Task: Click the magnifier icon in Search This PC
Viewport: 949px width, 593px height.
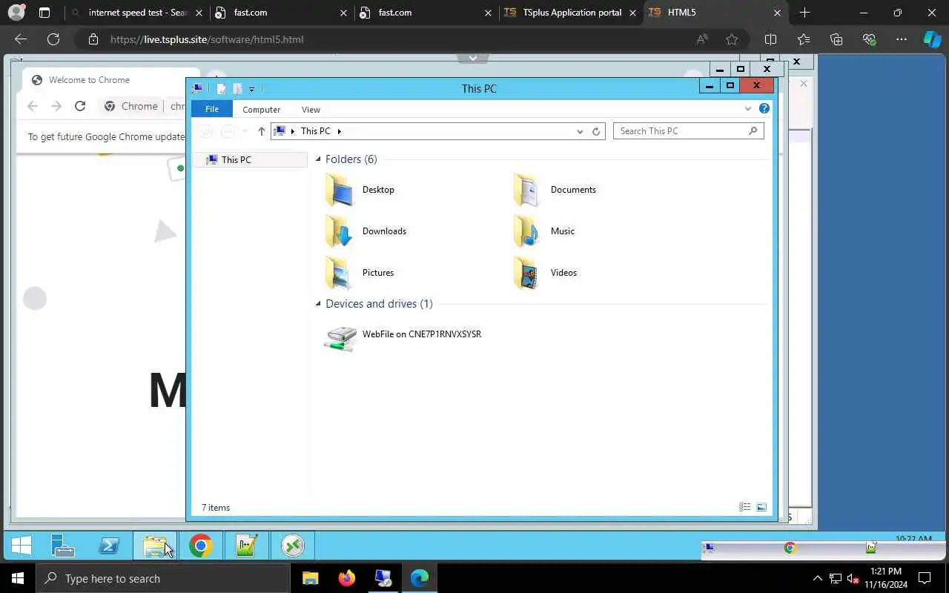Action: tap(753, 131)
